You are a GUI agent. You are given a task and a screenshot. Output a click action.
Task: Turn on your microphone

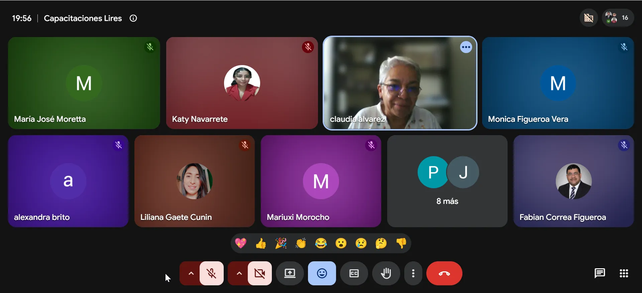point(212,273)
